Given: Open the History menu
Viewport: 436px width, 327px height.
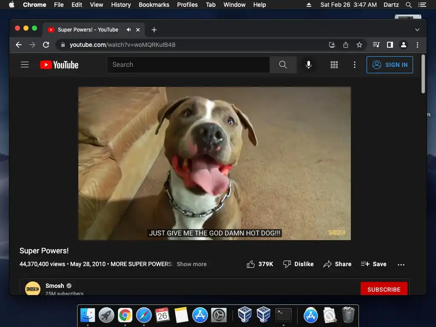Looking at the screenshot, I should click(121, 5).
